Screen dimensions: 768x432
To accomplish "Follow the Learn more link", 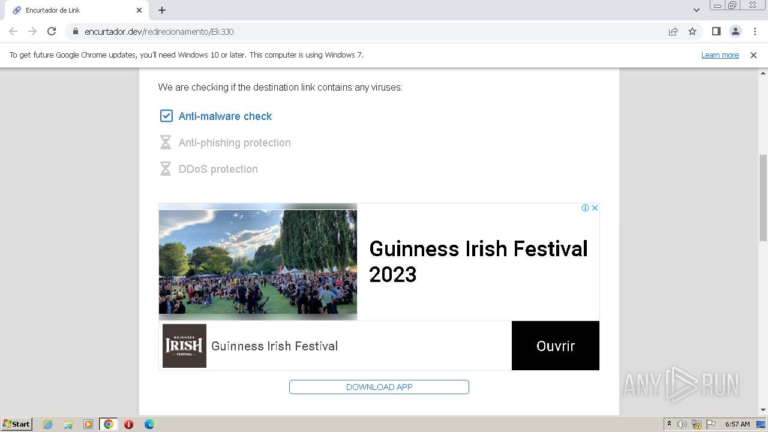I will click(720, 55).
